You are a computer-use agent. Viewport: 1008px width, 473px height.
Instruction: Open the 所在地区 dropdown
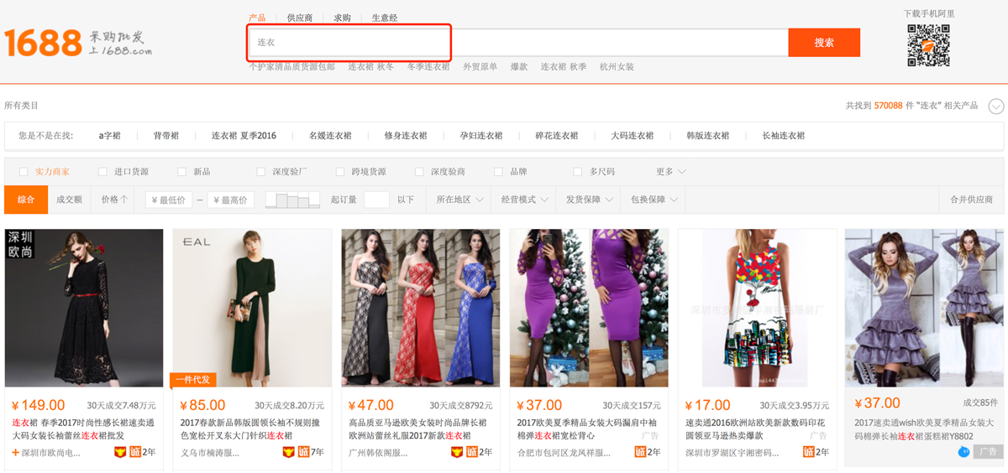click(460, 200)
